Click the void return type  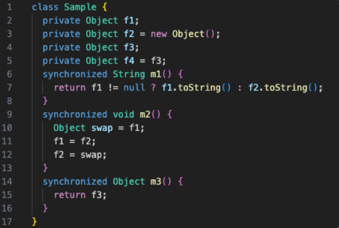click(124, 114)
